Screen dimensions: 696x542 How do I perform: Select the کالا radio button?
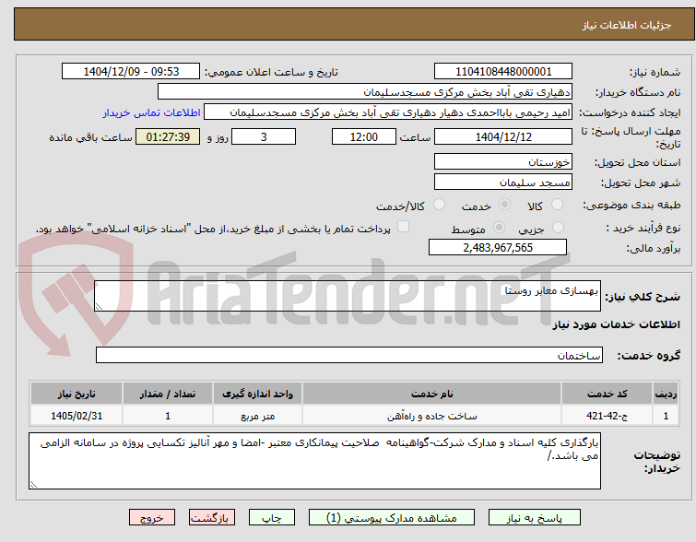tap(557, 205)
